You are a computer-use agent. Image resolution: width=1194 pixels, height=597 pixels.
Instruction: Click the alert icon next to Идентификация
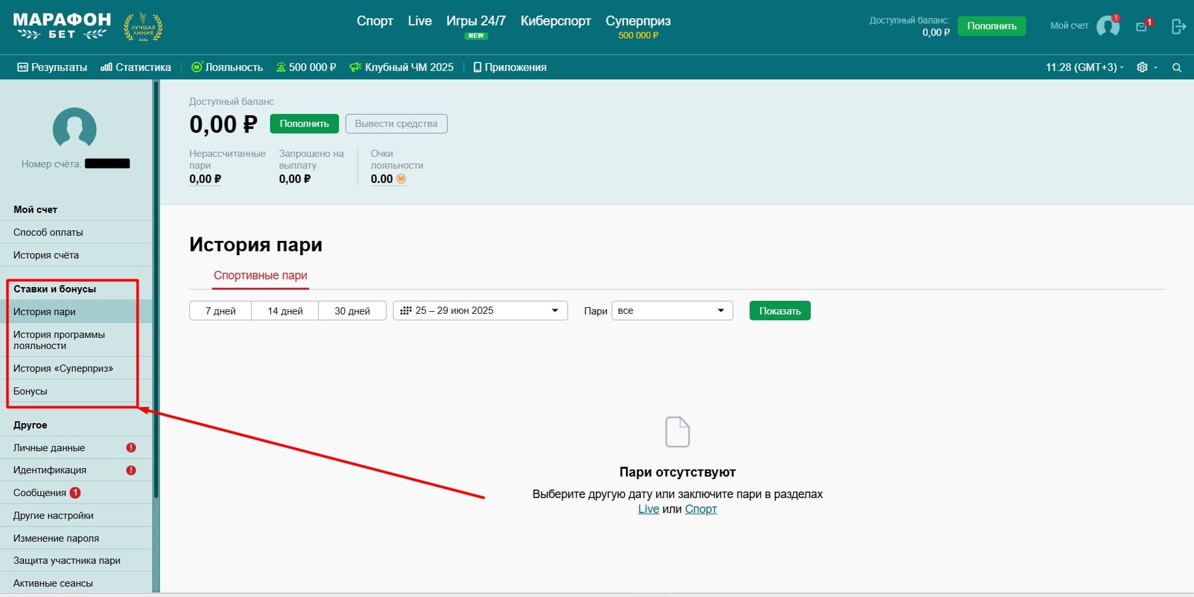[131, 470]
